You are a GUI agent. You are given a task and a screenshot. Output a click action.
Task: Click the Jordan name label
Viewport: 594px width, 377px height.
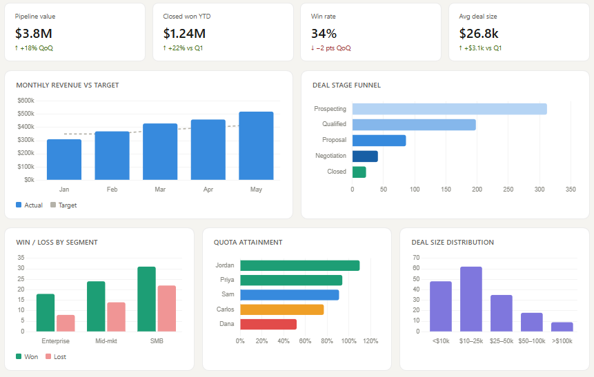pos(225,265)
